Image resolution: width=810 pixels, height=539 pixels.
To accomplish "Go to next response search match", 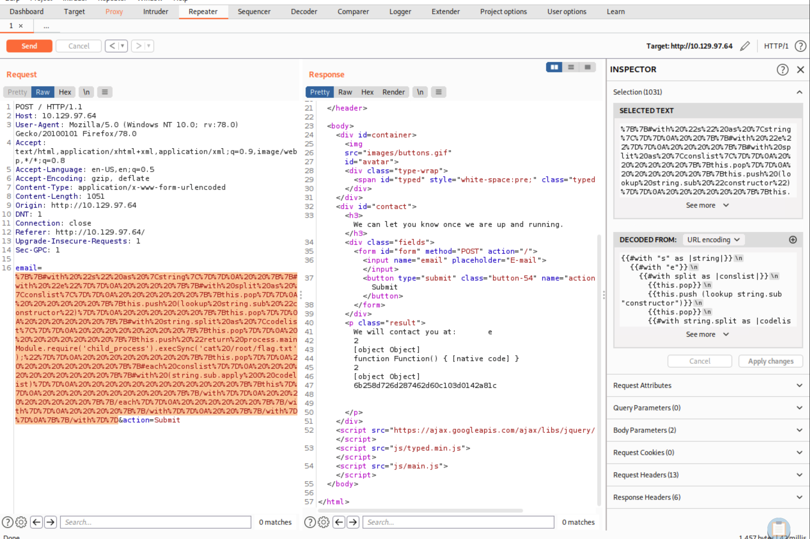I will click(353, 522).
